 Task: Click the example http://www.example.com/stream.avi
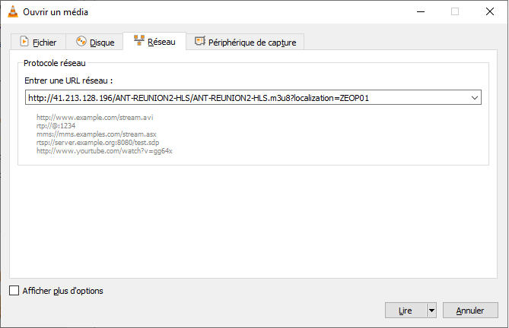coord(95,117)
